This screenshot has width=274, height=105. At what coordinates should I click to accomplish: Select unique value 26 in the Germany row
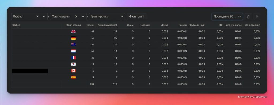[x=116, y=38]
